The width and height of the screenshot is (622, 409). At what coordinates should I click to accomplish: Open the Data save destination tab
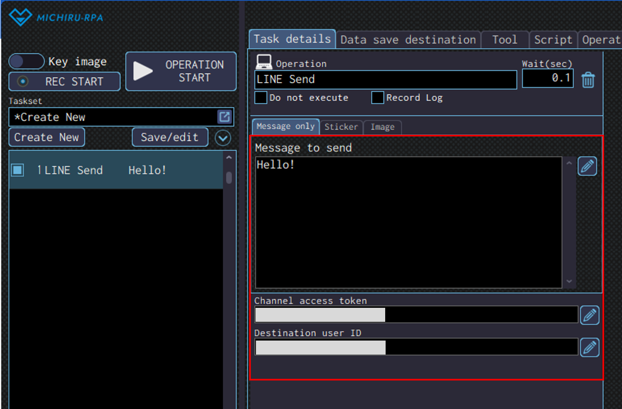[x=408, y=40]
